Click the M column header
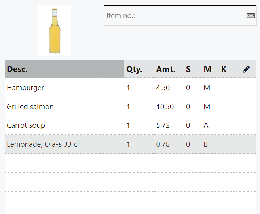 point(207,69)
